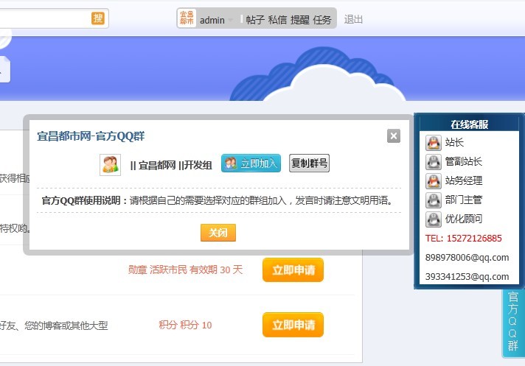The width and height of the screenshot is (525, 366).
Task: Click the 部门主管 QQ penguin icon
Action: pos(434,200)
